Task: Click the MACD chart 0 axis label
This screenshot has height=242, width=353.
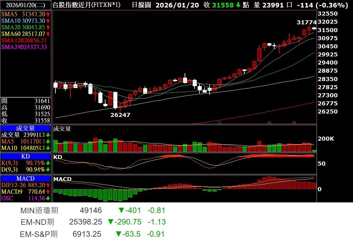Action: pyautogui.click(x=319, y=189)
